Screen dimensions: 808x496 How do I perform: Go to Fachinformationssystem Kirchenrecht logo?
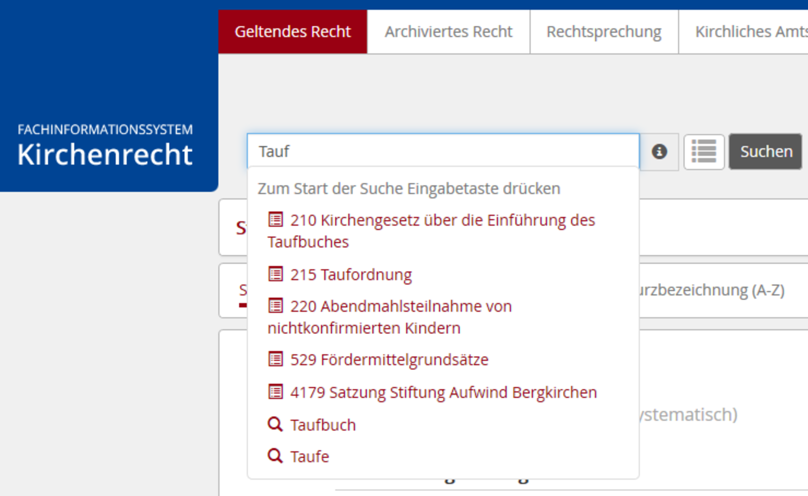coord(105,146)
